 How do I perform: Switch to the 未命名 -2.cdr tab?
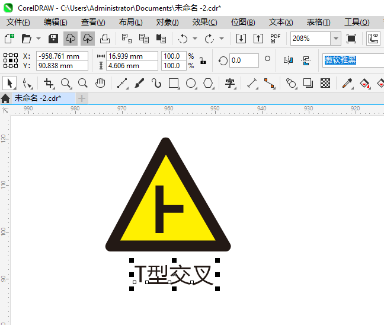(x=44, y=98)
